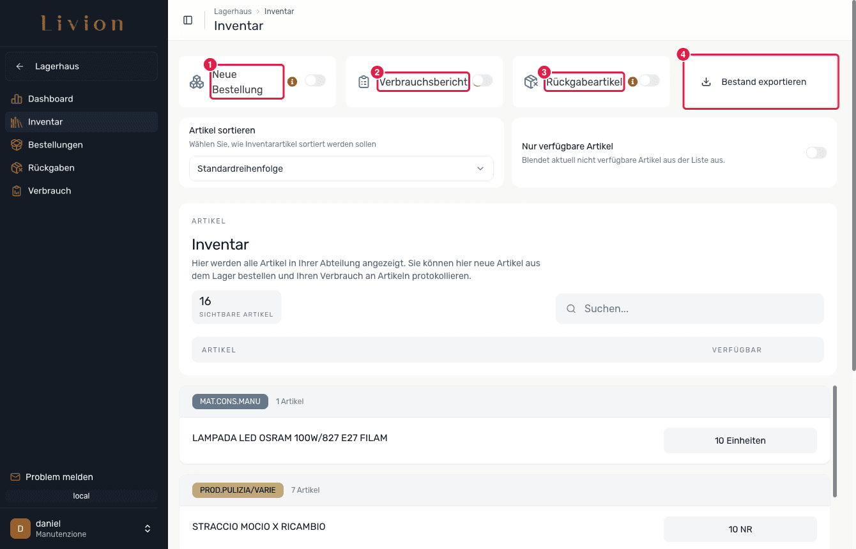
Task: Click the Lagerhaus breadcrumb link
Action: click(x=233, y=11)
